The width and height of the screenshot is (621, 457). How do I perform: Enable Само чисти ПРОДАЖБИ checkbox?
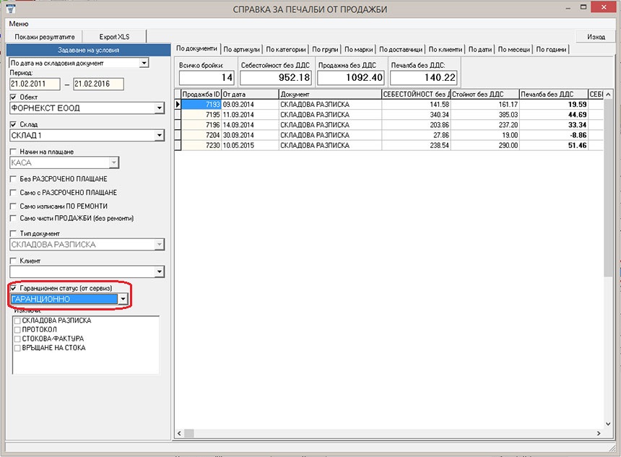click(14, 218)
